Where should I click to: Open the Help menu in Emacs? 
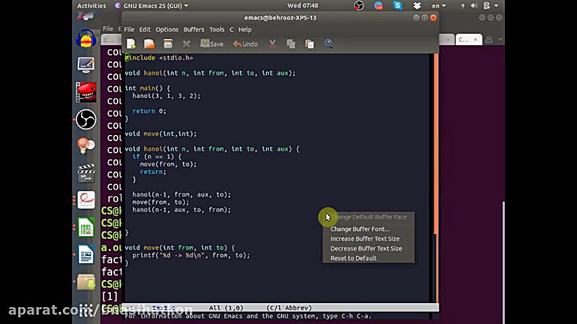245,30
